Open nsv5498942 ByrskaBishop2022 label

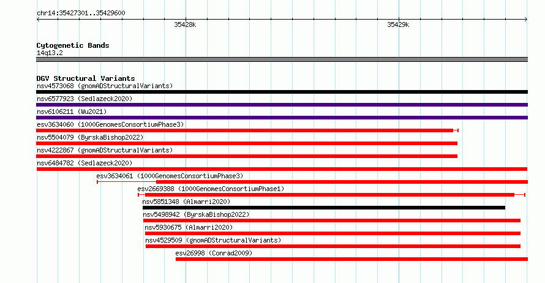click(196, 214)
